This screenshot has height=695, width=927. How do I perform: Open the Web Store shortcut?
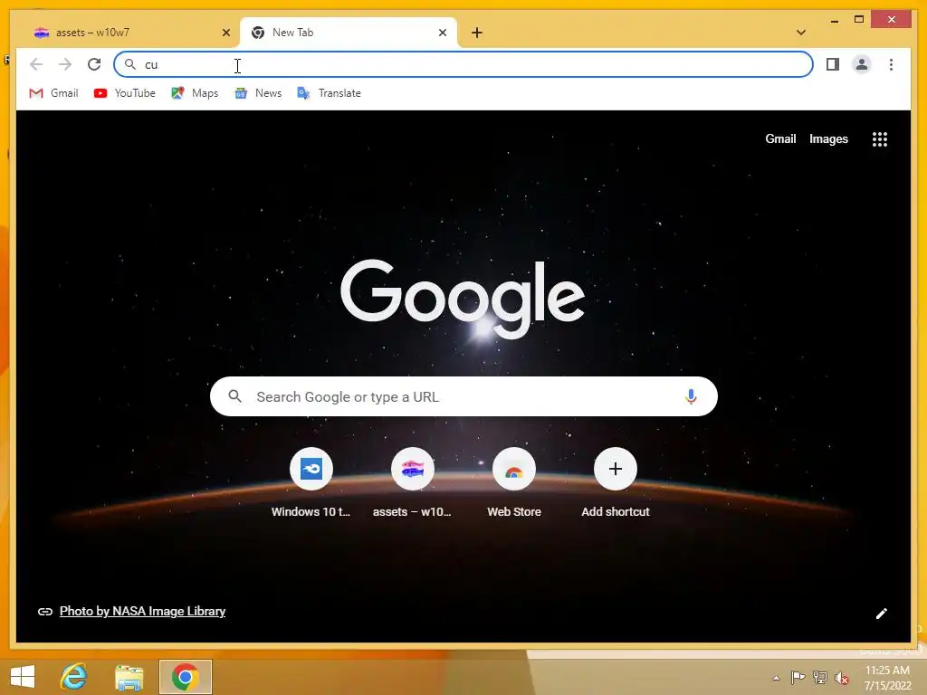(514, 483)
